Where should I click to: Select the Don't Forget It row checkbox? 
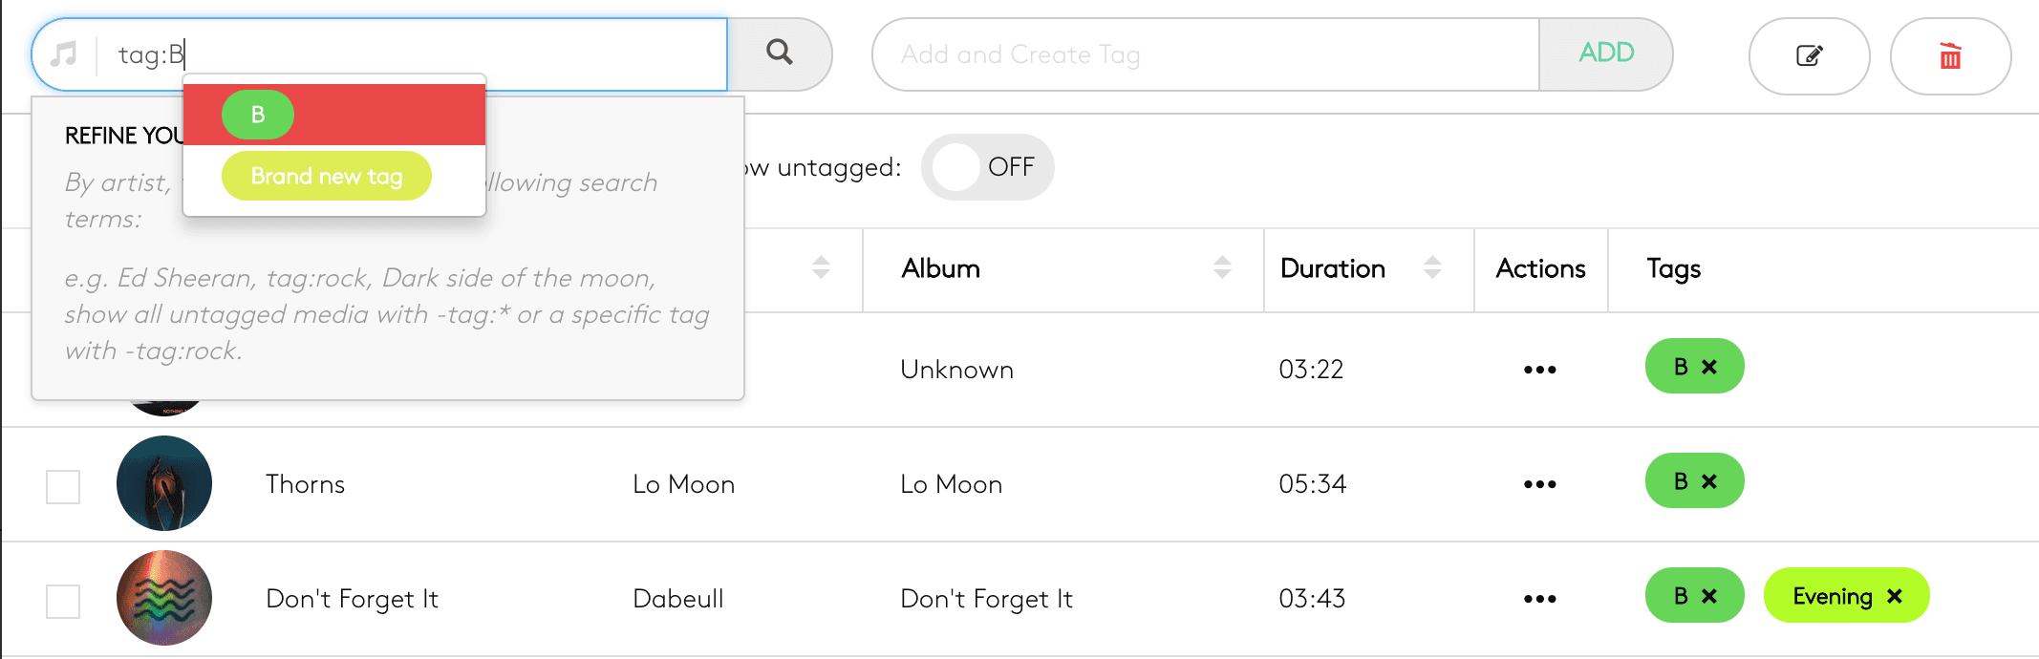click(x=63, y=602)
